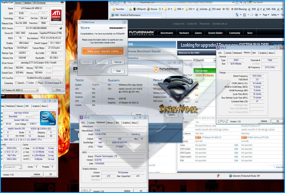Open the Wowza bookmark
The height and width of the screenshot is (193, 285).
[152, 9]
